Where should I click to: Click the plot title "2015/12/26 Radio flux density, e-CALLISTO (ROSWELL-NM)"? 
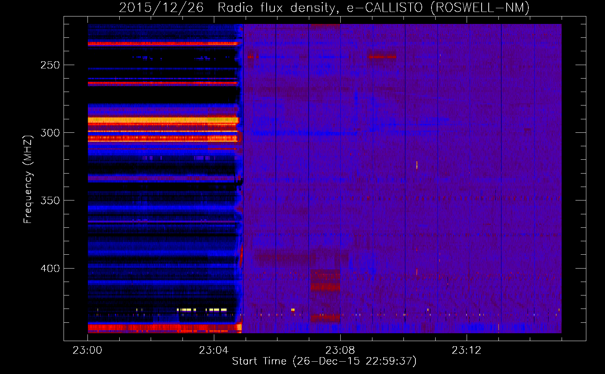point(324,7)
